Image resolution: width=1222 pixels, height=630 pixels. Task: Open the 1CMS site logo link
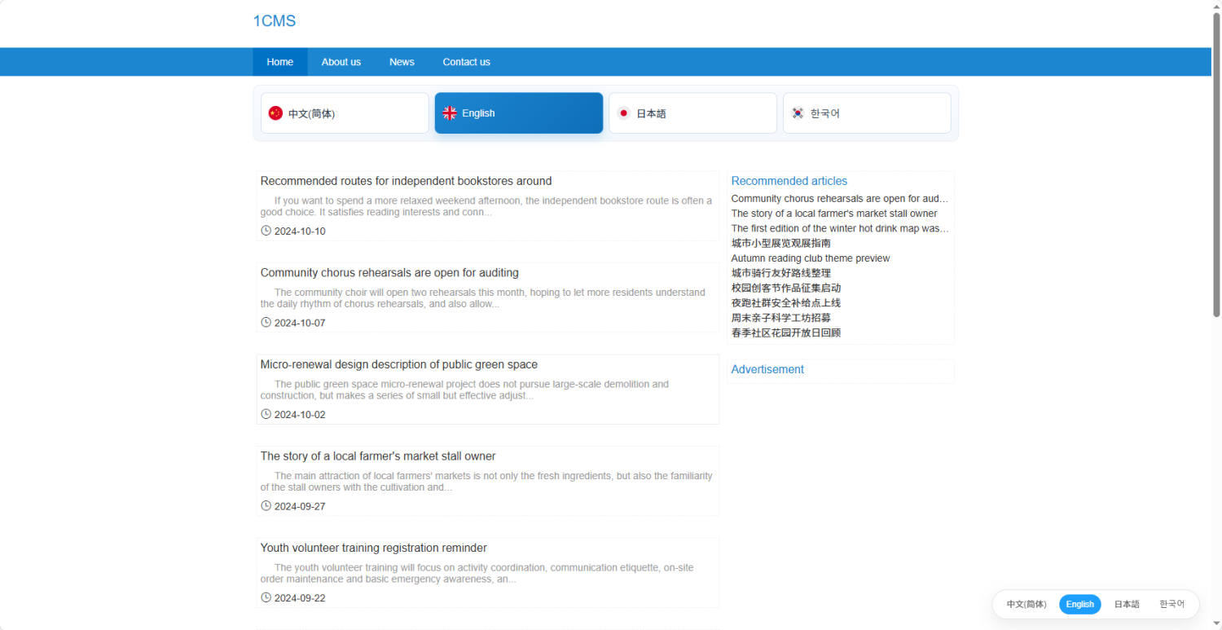[x=275, y=21]
